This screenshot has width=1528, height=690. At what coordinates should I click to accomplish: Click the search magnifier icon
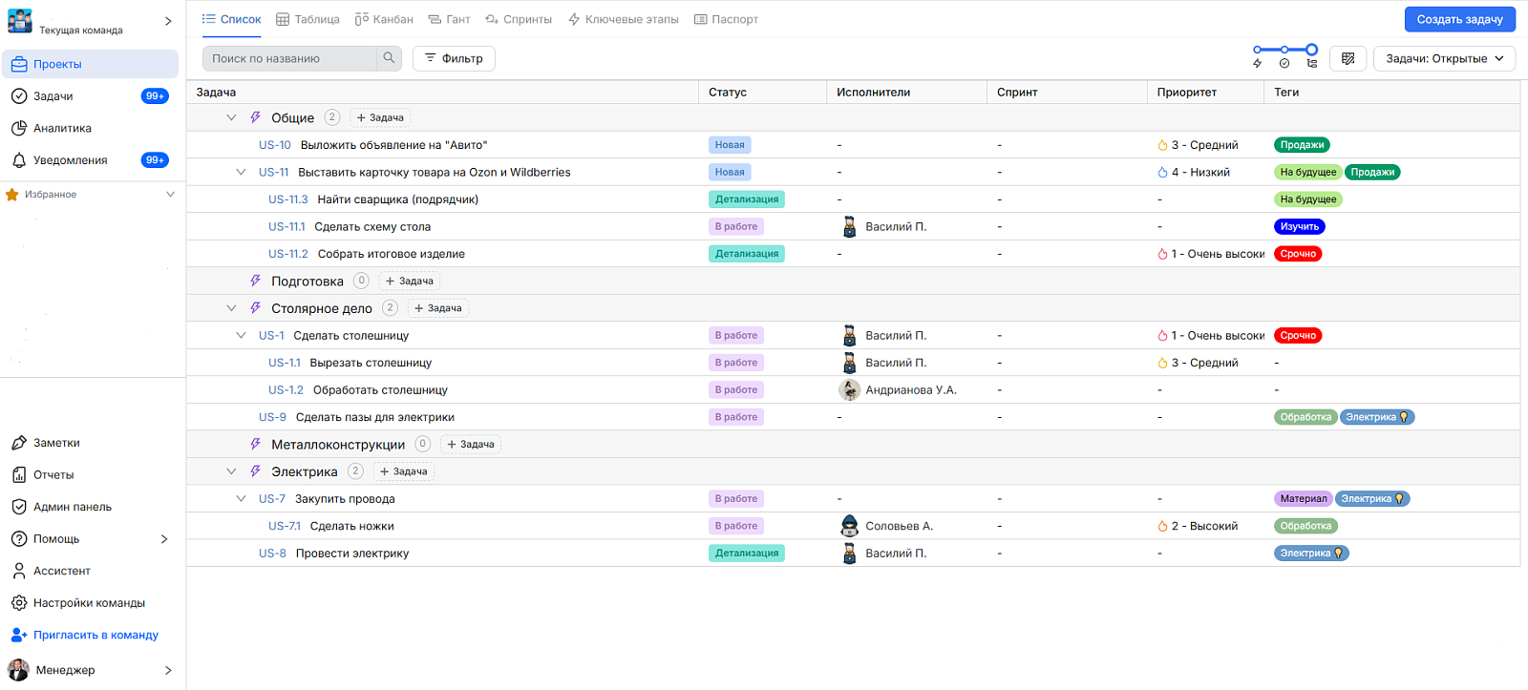point(389,58)
